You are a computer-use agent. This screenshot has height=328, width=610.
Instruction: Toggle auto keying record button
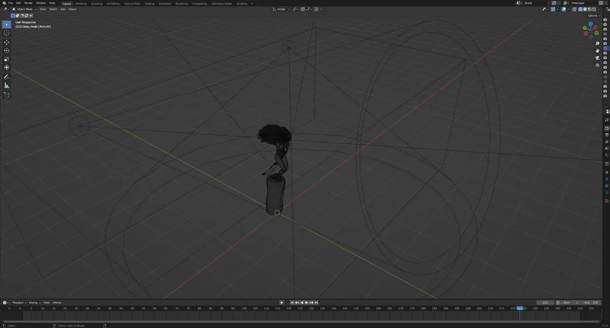coord(282,303)
